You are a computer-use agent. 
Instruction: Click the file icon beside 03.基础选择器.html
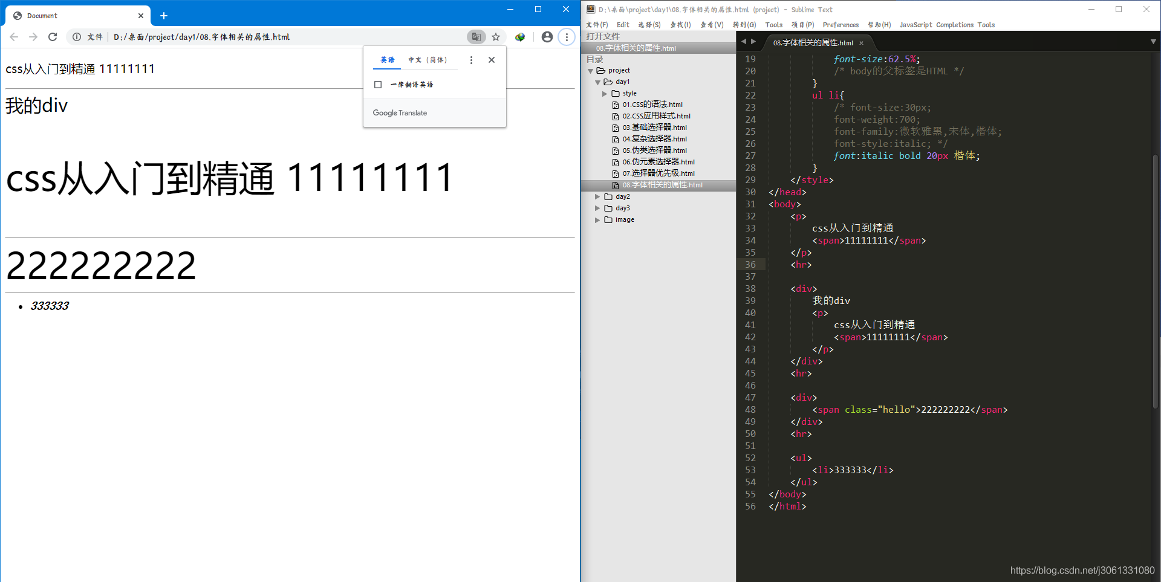(x=616, y=128)
